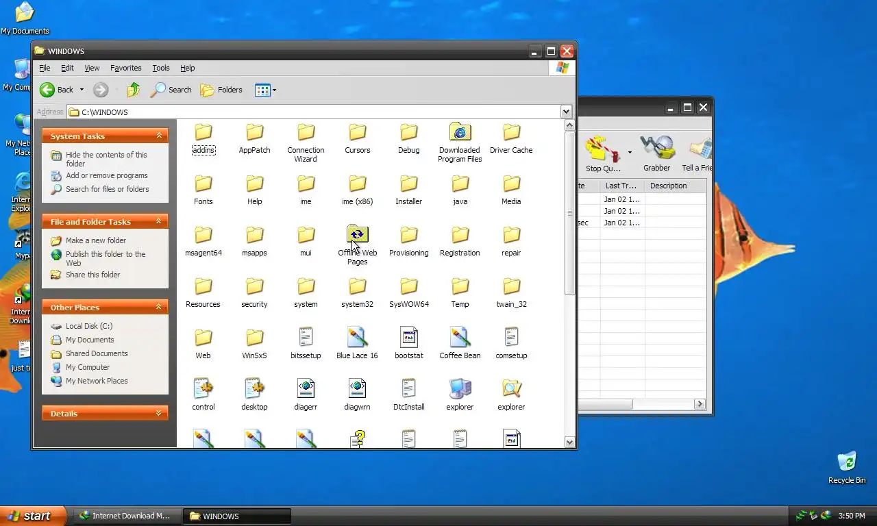Click the address bar field showing C:\WINDOWS

[314, 112]
